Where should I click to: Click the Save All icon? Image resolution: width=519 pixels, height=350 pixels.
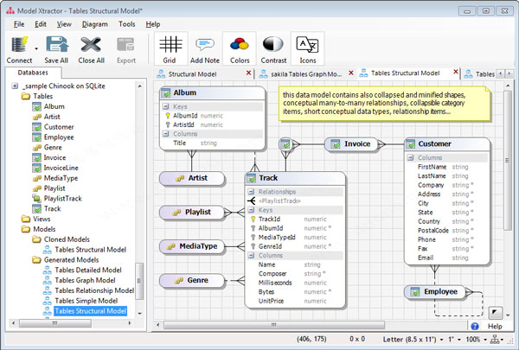tap(57, 44)
